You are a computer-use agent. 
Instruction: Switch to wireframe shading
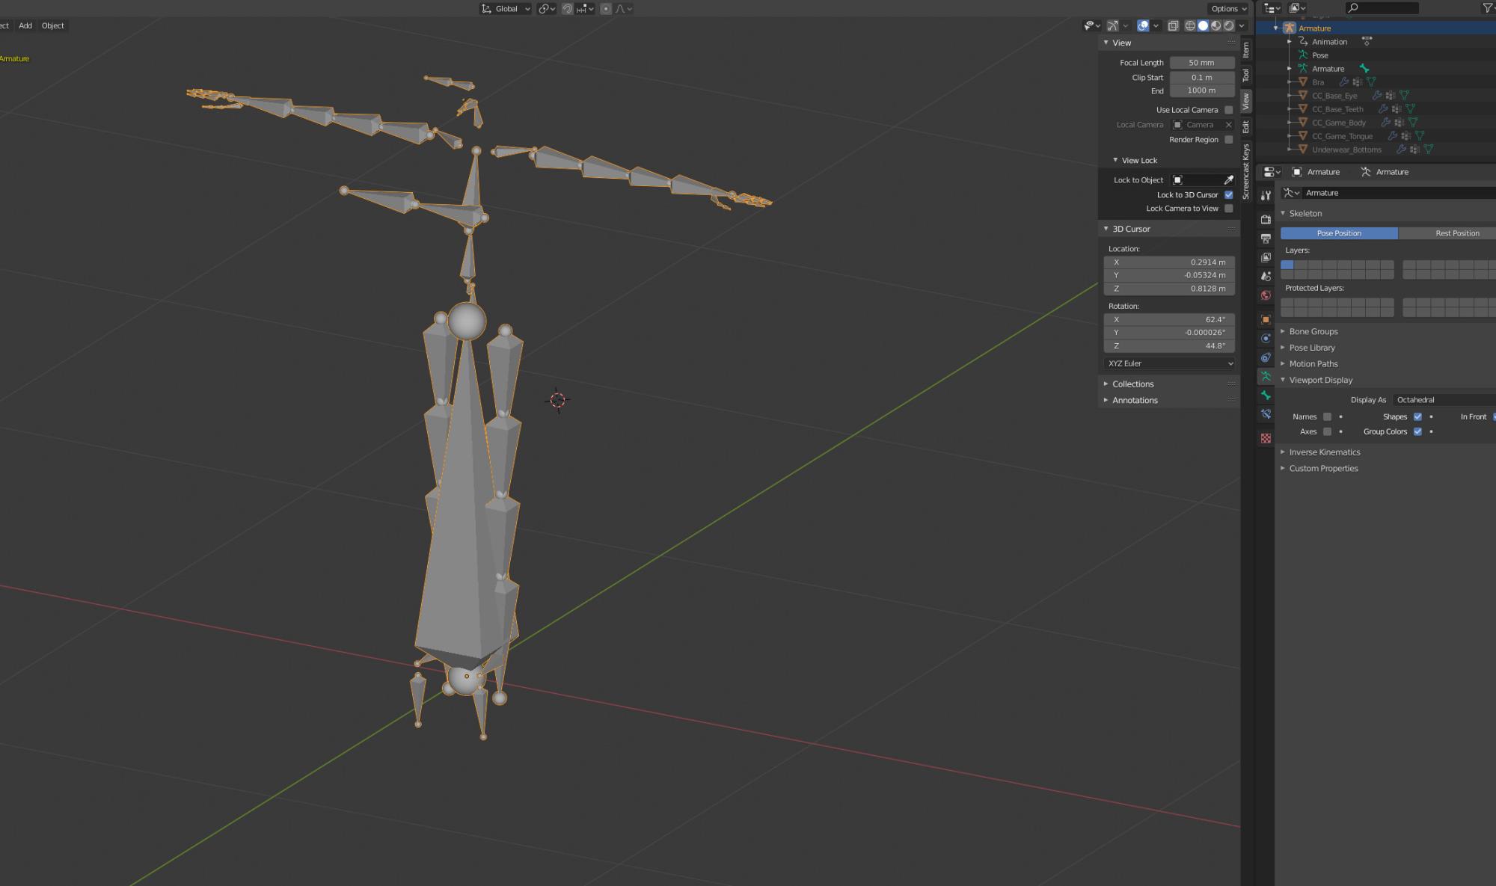[1190, 26]
